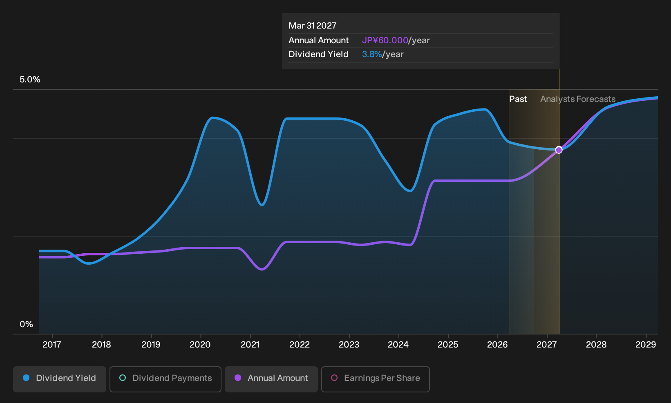This screenshot has width=671, height=403.
Task: Click the Dividend Yield label in tooltip
Action: point(318,54)
